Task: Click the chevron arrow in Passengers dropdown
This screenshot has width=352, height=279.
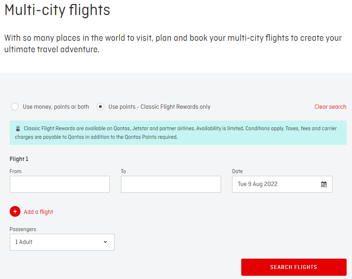Action: [105, 242]
